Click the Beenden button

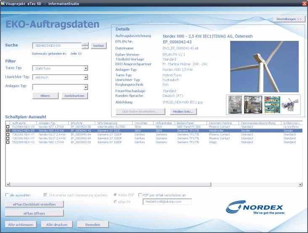point(93,225)
